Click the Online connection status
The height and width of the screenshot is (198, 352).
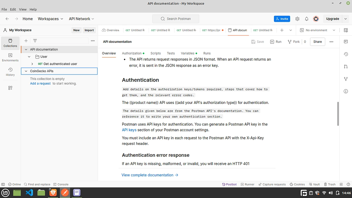click(x=14, y=184)
